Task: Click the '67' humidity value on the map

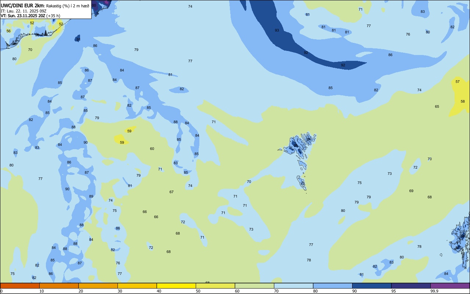Action: click(171, 192)
